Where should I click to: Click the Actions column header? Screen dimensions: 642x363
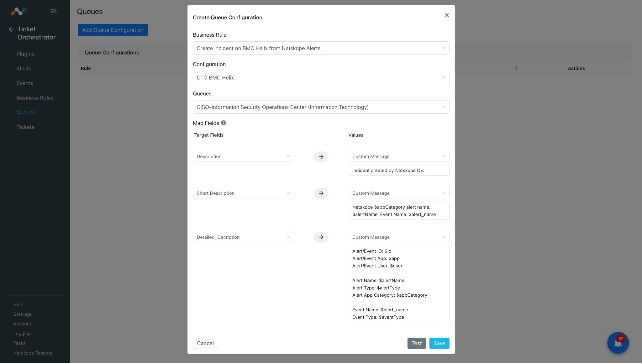[576, 68]
